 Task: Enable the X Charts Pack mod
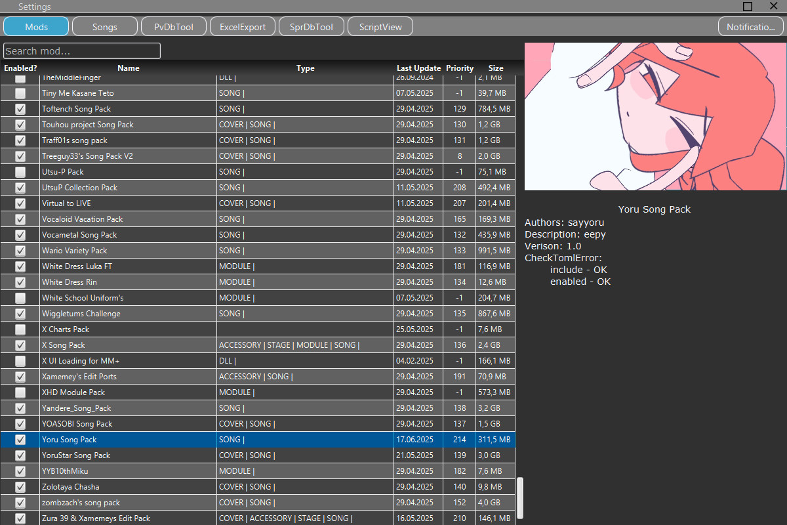pyautogui.click(x=20, y=329)
